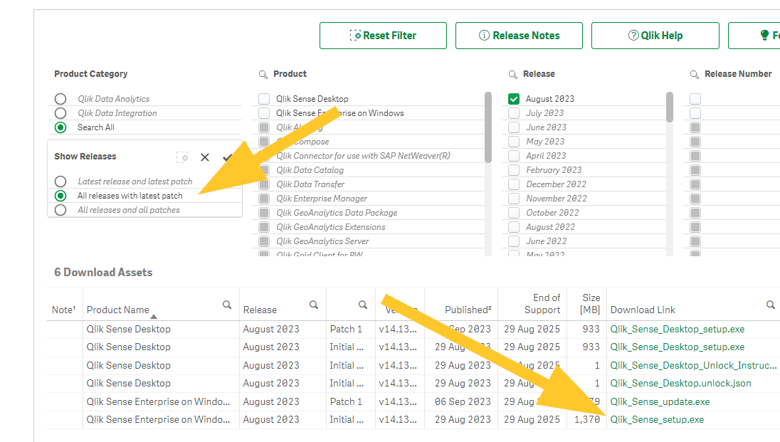This screenshot has height=442, width=780.
Task: Open search in the Release table column
Action: (x=313, y=304)
